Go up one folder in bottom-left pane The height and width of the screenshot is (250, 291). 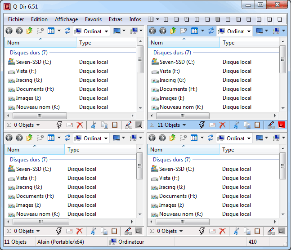[30, 138]
